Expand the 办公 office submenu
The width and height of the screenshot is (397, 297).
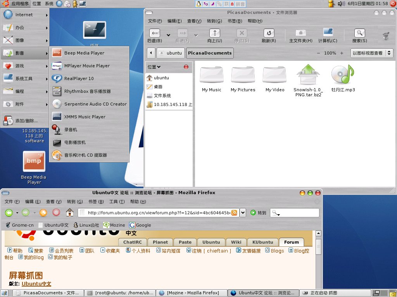pos(25,27)
